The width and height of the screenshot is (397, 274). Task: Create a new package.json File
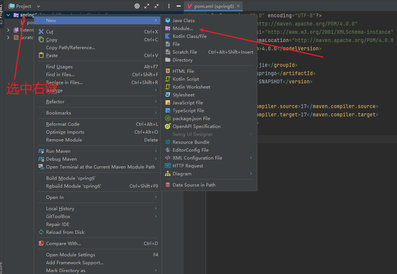[209, 119]
